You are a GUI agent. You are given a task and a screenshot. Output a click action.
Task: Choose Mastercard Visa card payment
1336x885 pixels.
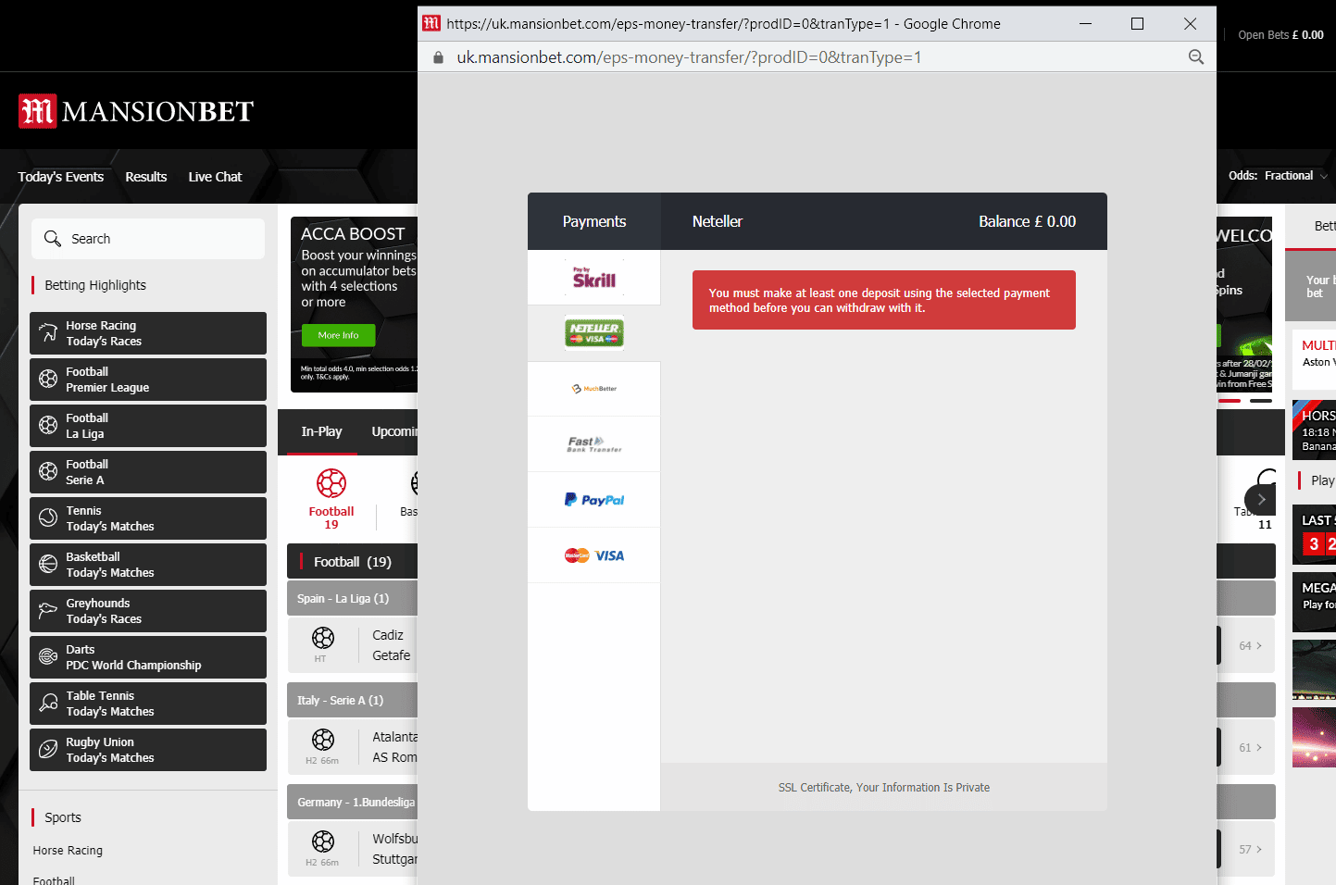(593, 555)
